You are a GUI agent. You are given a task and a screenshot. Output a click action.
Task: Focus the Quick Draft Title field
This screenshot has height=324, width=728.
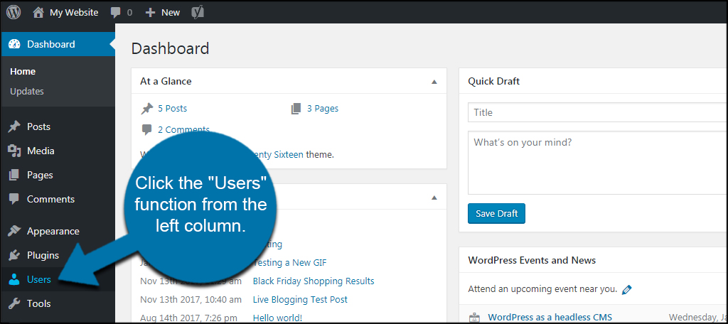click(598, 112)
